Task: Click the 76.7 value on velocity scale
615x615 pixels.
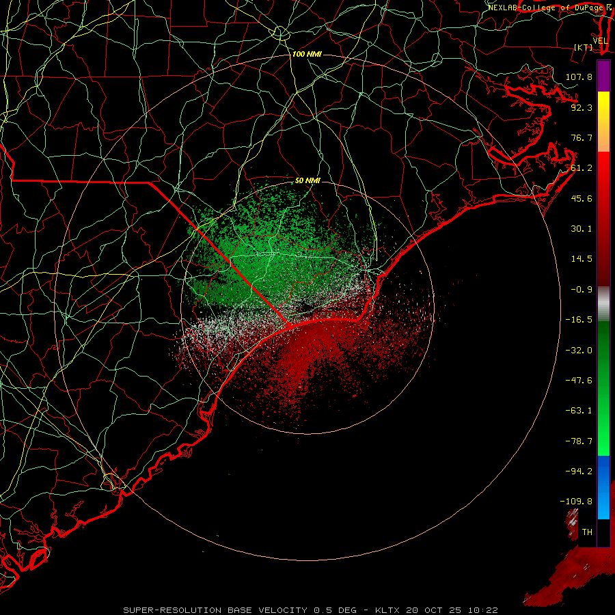Action: tap(582, 137)
